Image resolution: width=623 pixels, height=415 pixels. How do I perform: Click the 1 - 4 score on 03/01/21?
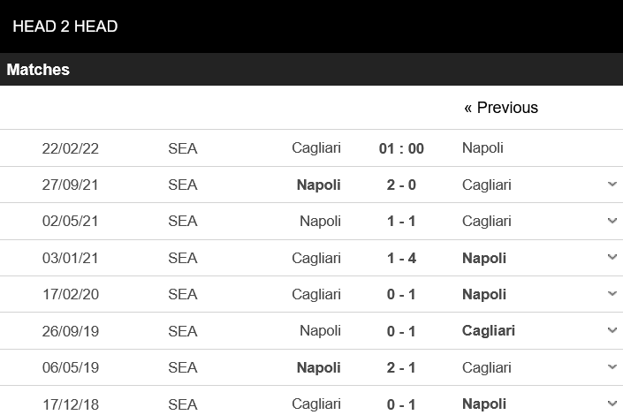coord(401,258)
